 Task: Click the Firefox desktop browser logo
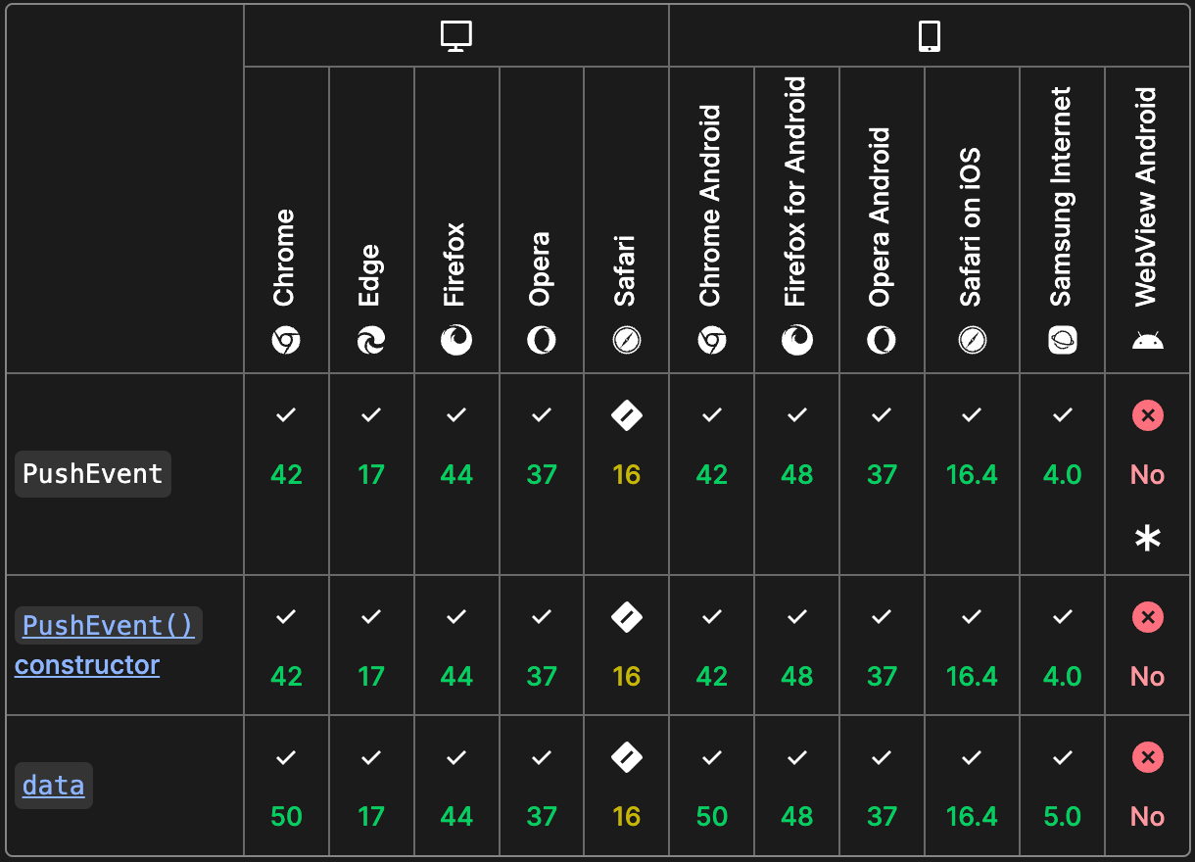pos(456,340)
